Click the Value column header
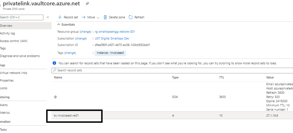 [270, 77]
